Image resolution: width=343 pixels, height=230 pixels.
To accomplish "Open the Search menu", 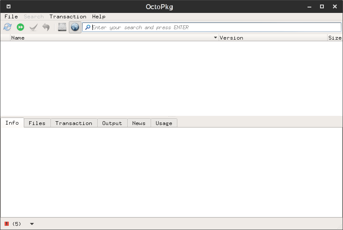I will coord(34,17).
